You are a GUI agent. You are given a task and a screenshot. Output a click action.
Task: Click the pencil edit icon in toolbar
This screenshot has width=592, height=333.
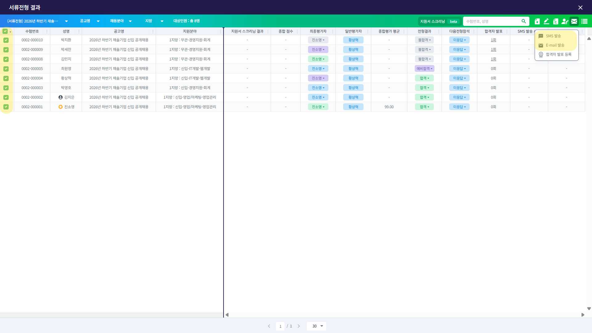tap(546, 21)
